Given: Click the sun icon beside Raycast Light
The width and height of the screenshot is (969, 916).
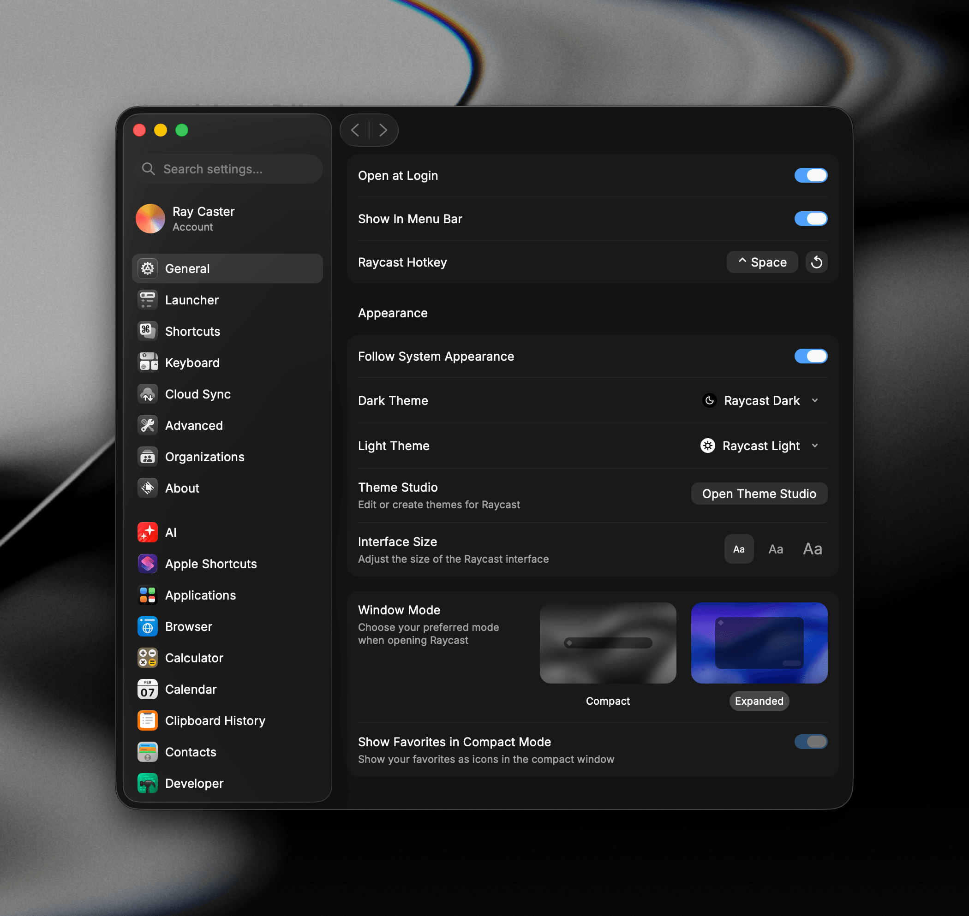Looking at the screenshot, I should [708, 445].
